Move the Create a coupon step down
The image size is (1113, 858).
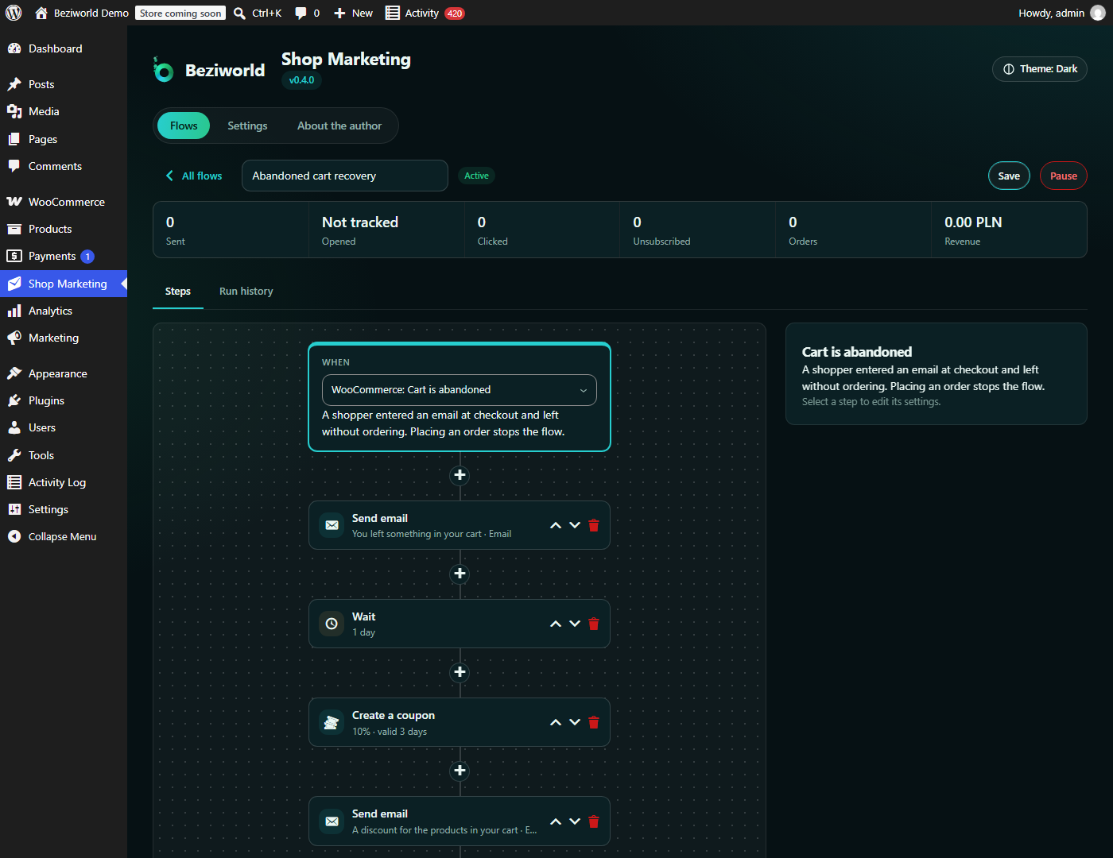point(575,722)
